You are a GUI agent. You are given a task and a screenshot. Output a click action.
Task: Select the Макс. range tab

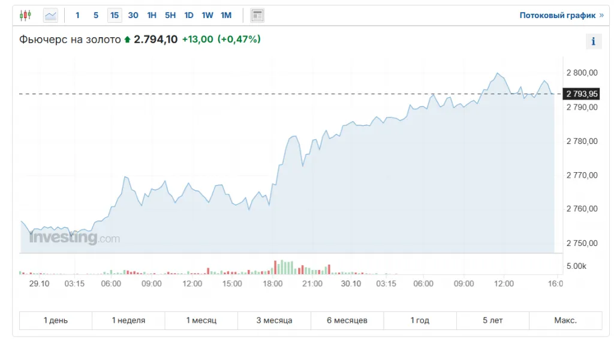coord(565,320)
